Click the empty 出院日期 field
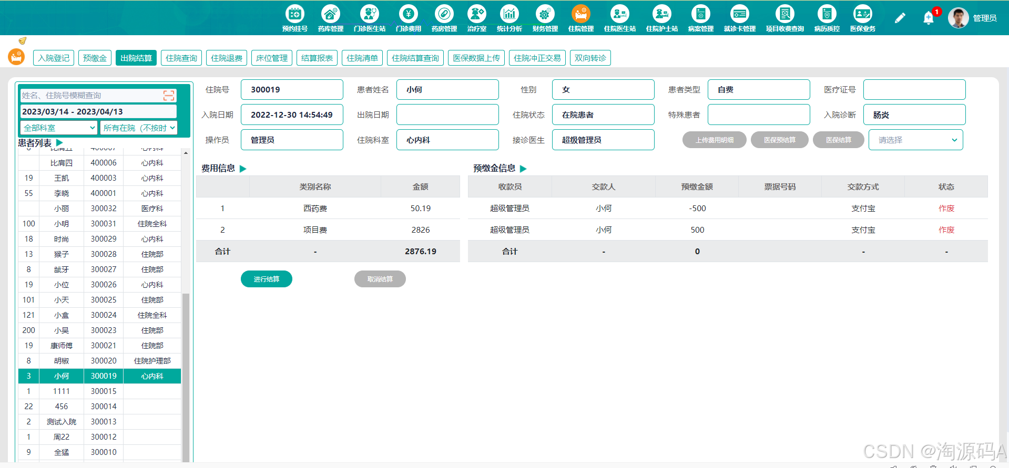Viewport: 1009px width, 468px height. pos(447,115)
